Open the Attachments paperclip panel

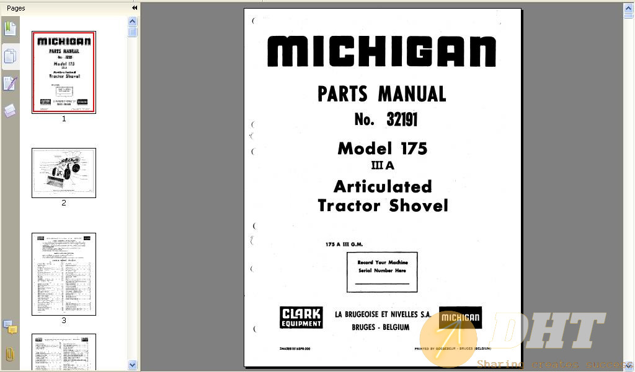[x=10, y=355]
